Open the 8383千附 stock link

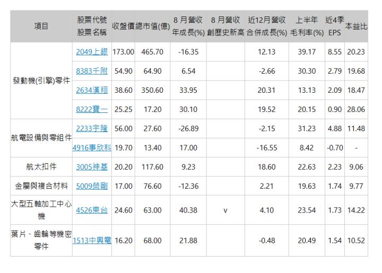pyautogui.click(x=92, y=71)
